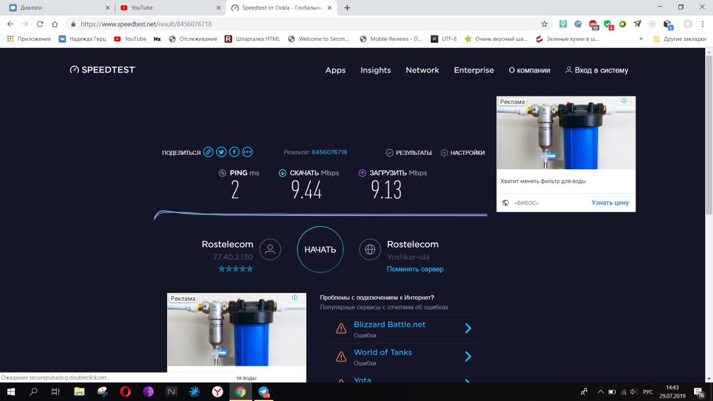Open Надежда Герц VK bookmark
This screenshot has height=401, width=713.
[x=82, y=39]
